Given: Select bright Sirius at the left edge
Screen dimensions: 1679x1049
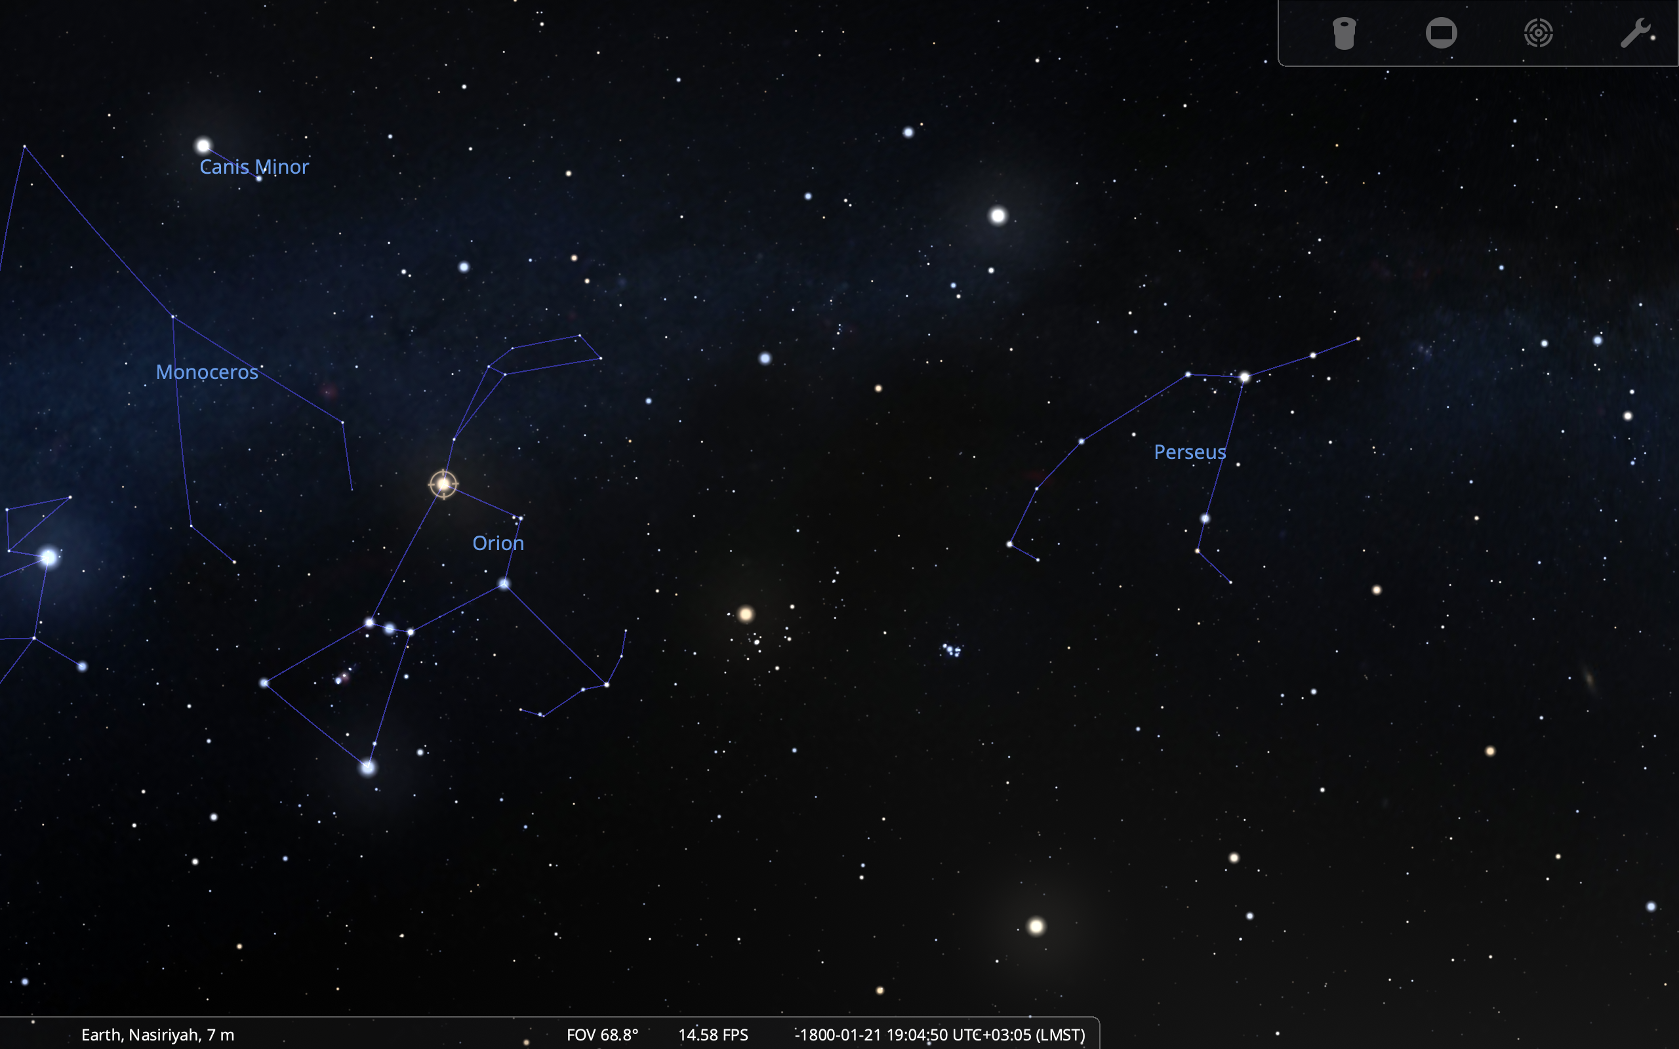Looking at the screenshot, I should (49, 557).
